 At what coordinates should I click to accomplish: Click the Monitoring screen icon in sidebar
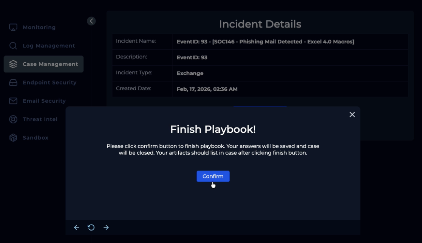[13, 28]
